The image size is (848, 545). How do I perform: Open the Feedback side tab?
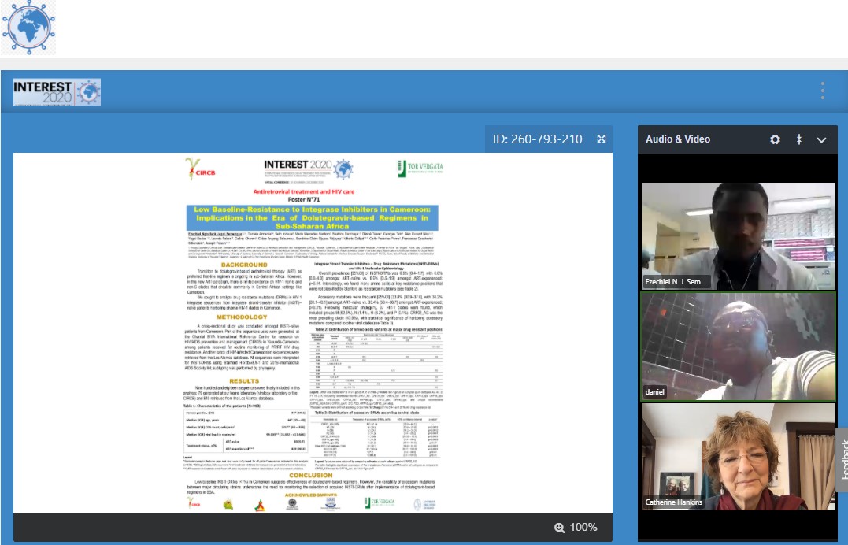click(842, 460)
